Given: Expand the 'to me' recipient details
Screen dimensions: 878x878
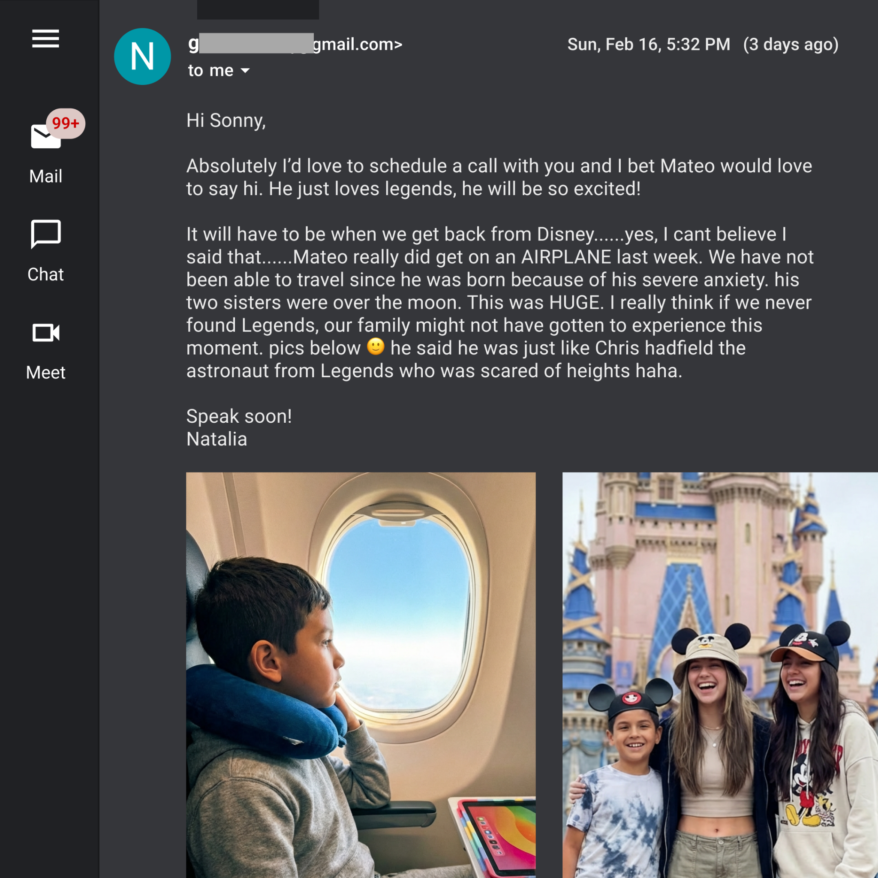Looking at the screenshot, I should pos(245,70).
